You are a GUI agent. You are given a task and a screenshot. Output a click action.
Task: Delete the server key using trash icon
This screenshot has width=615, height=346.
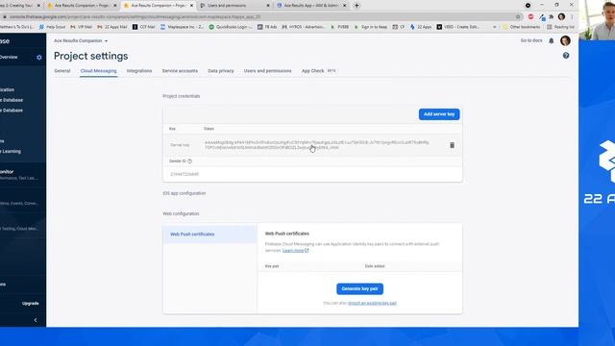pyautogui.click(x=452, y=145)
